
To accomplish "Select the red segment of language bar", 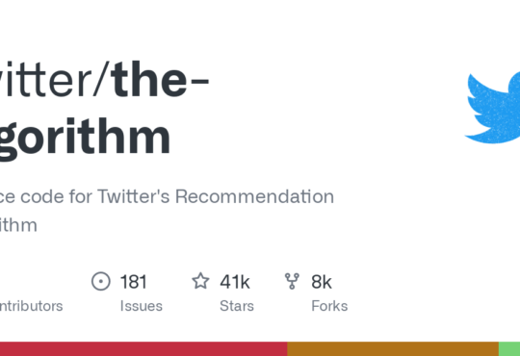I will coord(143,349).
